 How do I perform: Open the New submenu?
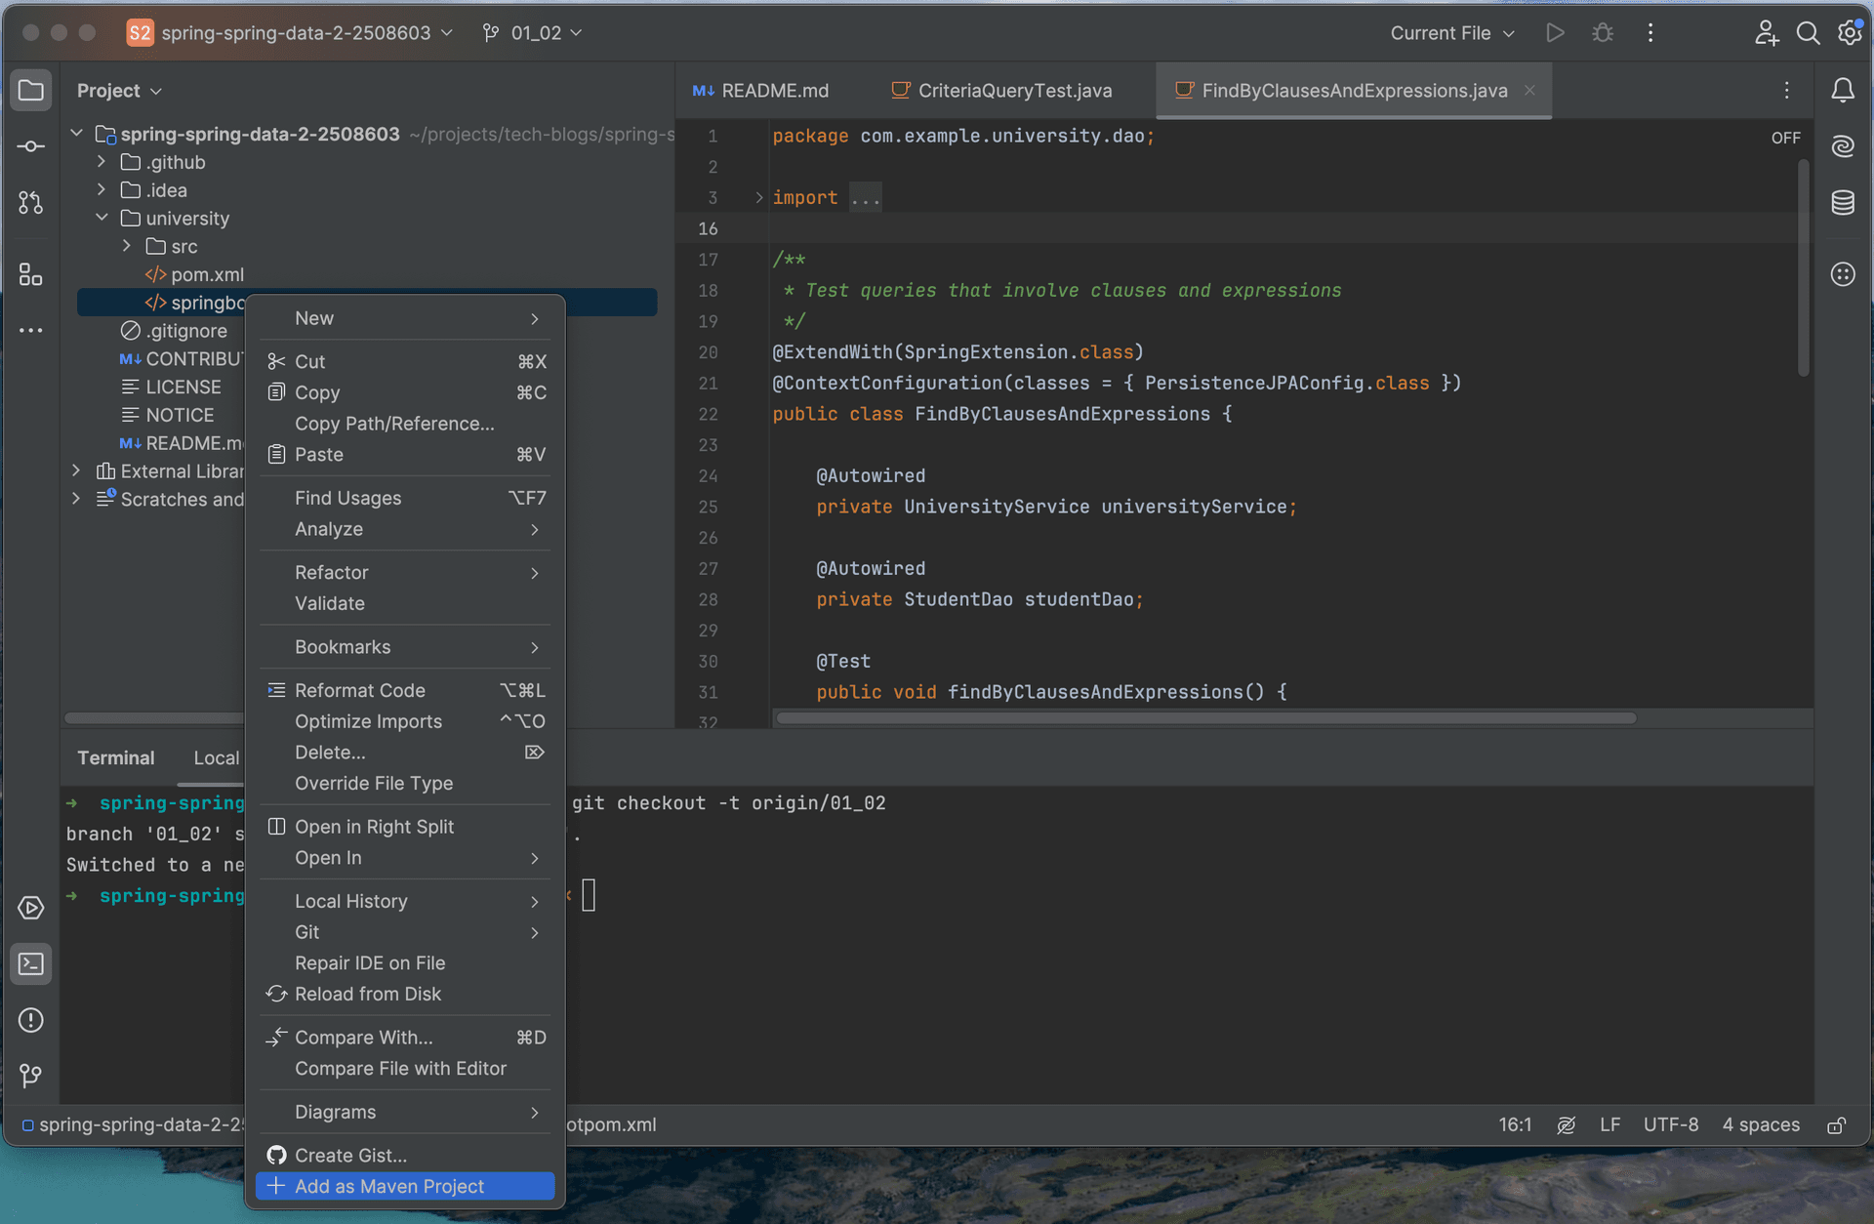[x=405, y=318]
